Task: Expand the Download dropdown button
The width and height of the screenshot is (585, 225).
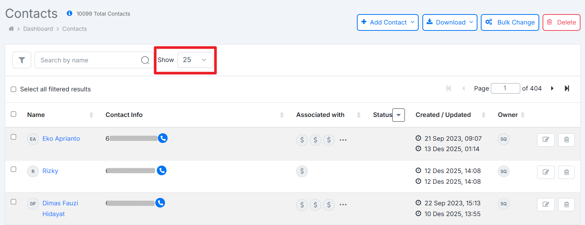Action: (x=450, y=22)
